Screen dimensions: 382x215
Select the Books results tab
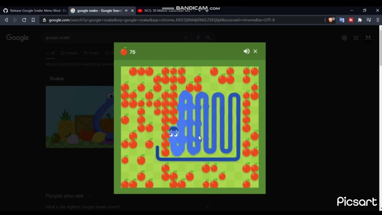click(x=91, y=53)
